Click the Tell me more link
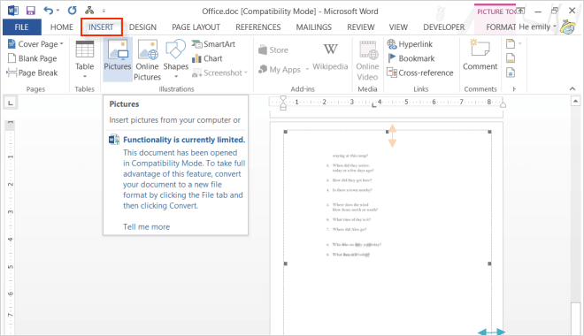Image resolution: width=584 pixels, height=336 pixels. click(146, 226)
